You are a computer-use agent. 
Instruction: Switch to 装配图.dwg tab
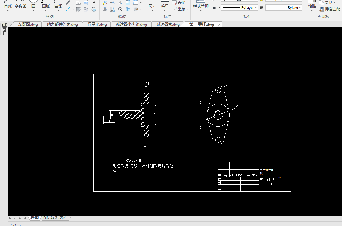pos(28,24)
